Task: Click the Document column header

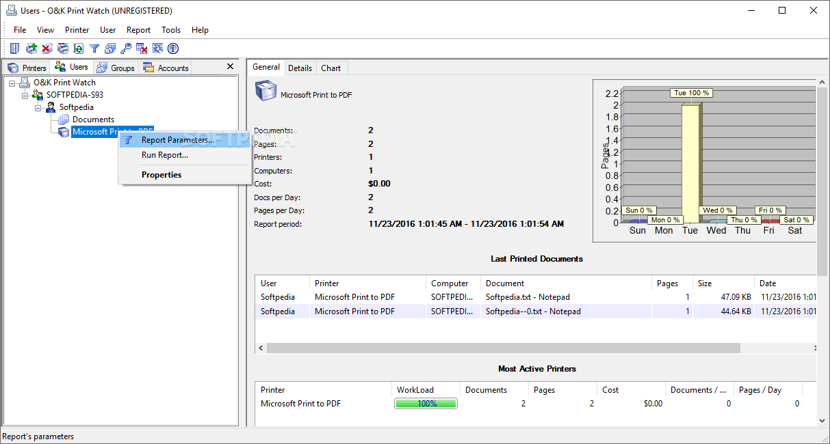Action: tap(566, 283)
